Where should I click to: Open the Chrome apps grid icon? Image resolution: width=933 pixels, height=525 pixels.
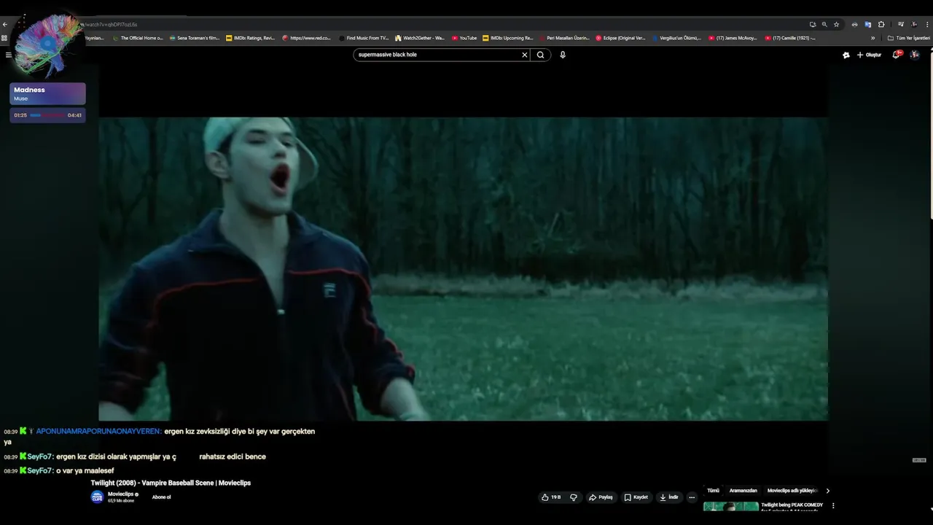4,38
